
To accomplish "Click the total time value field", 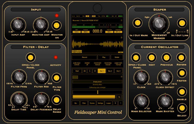I will click(x=109, y=32).
